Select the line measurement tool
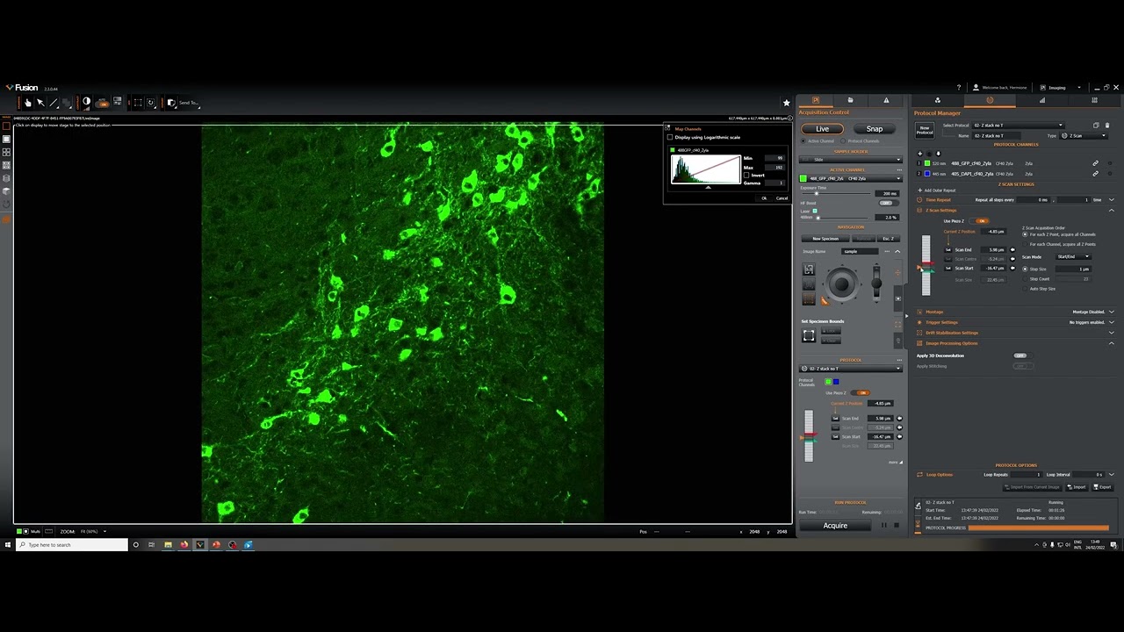This screenshot has height=632, width=1124. pyautogui.click(x=54, y=103)
